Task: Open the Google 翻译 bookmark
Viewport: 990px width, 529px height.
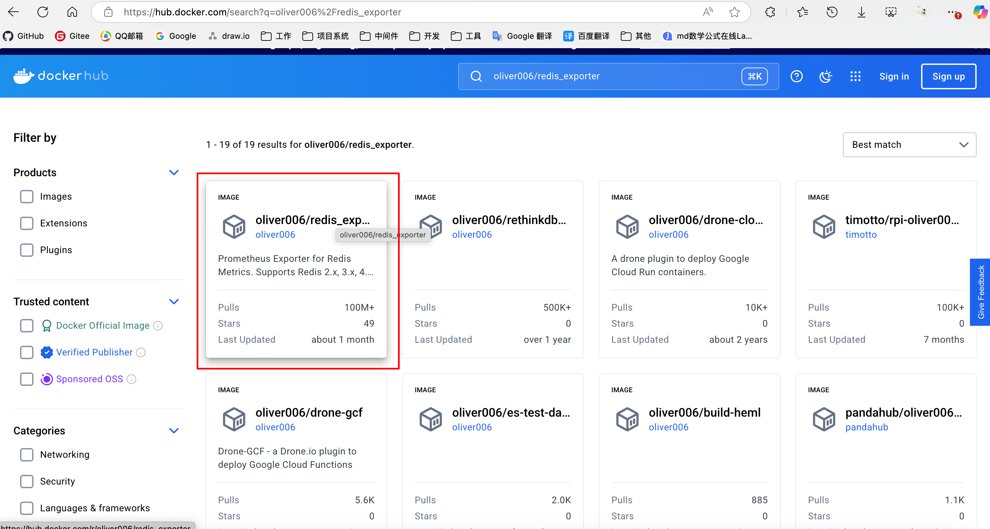Action: click(522, 36)
